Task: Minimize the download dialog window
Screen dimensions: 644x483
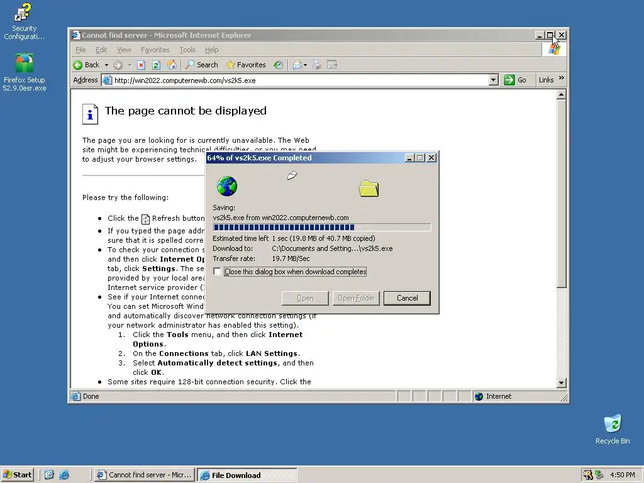Action: coord(409,158)
